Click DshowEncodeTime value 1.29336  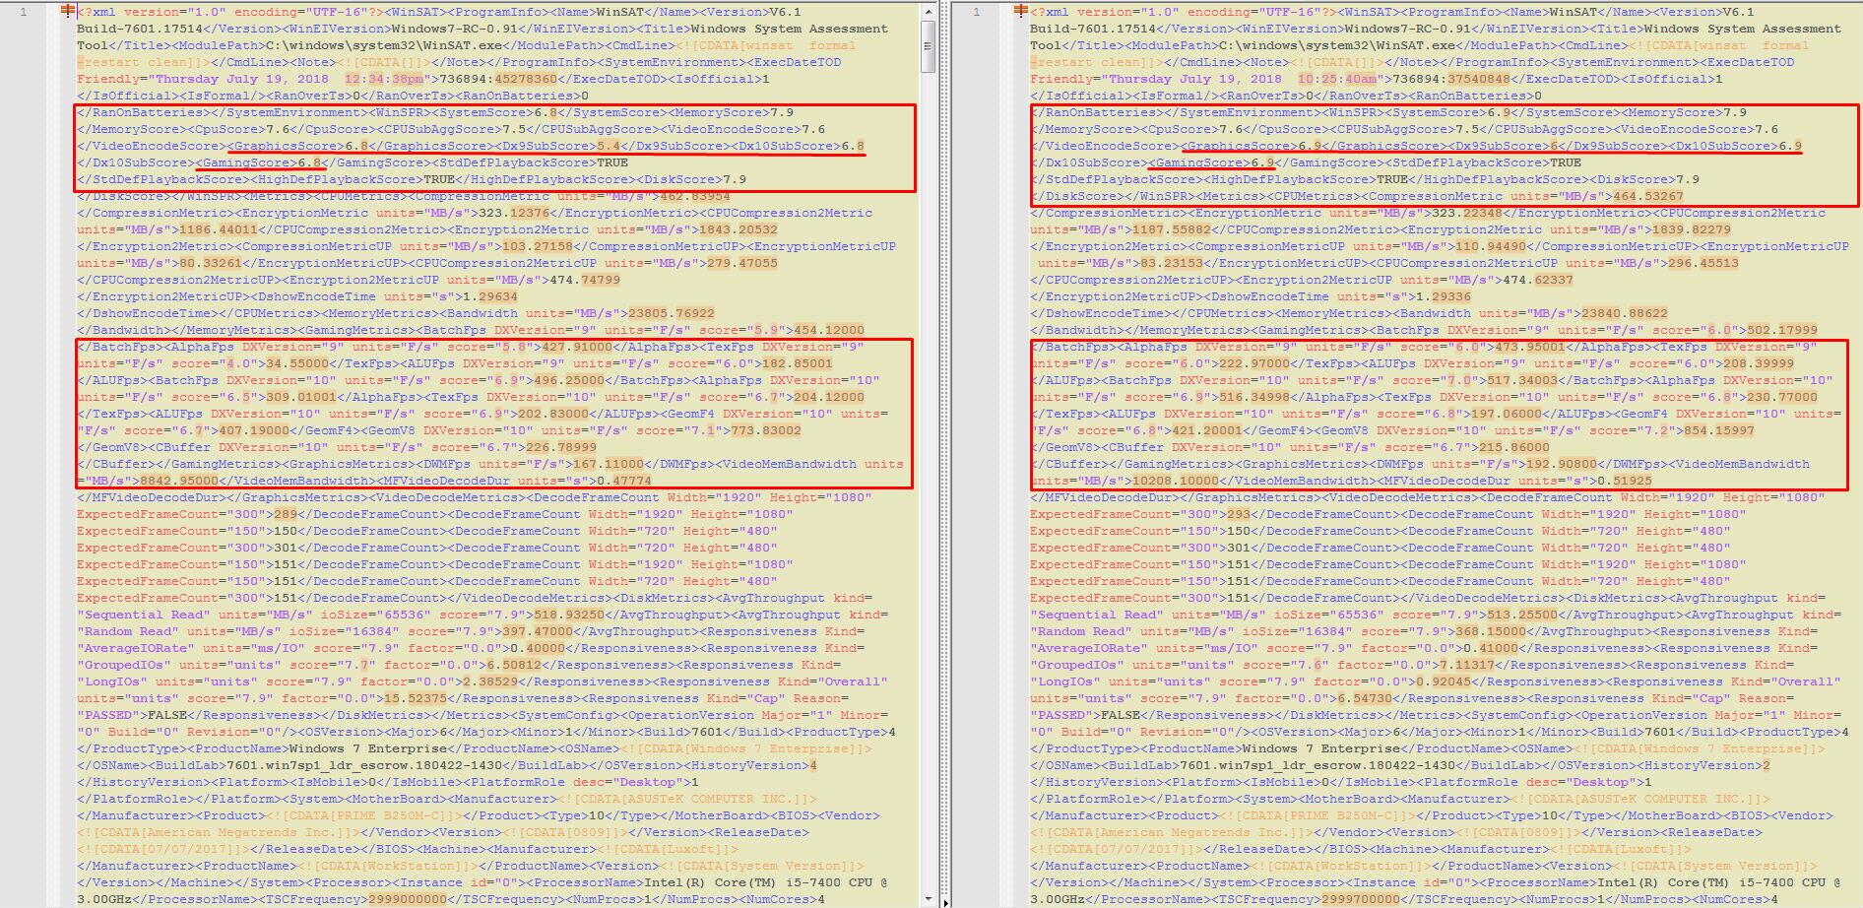(x=1444, y=296)
